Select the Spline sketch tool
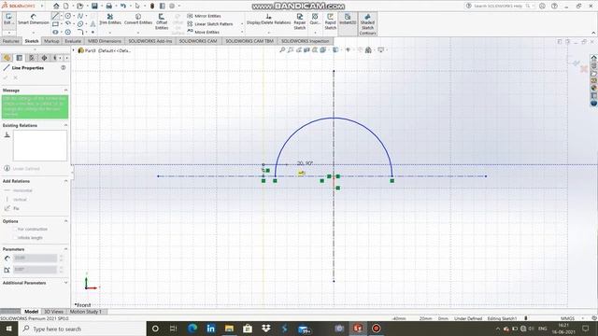Viewport: 598px width, 336px height. click(x=80, y=16)
